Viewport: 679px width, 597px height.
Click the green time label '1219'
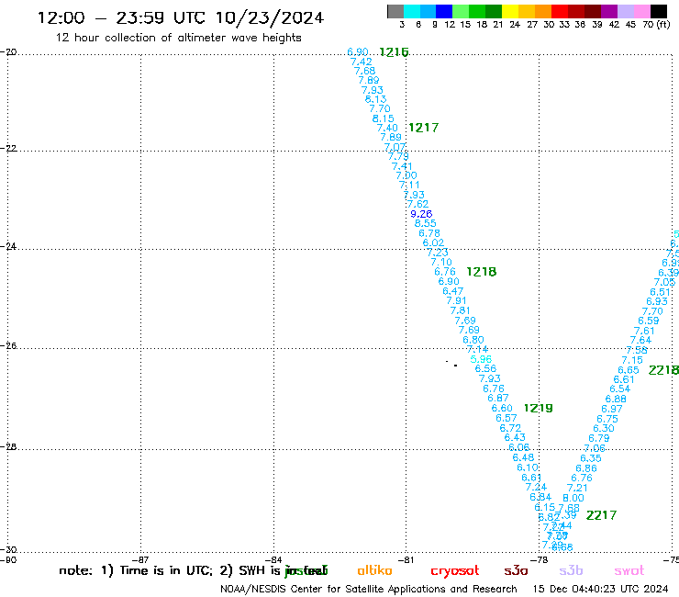click(x=539, y=408)
